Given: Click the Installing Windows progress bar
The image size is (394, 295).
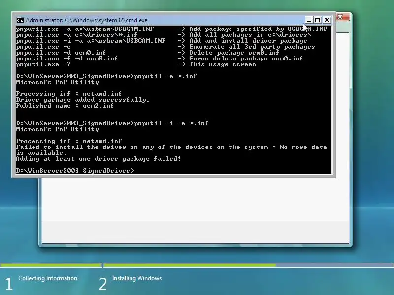Looking at the screenshot, I should coord(249,265).
